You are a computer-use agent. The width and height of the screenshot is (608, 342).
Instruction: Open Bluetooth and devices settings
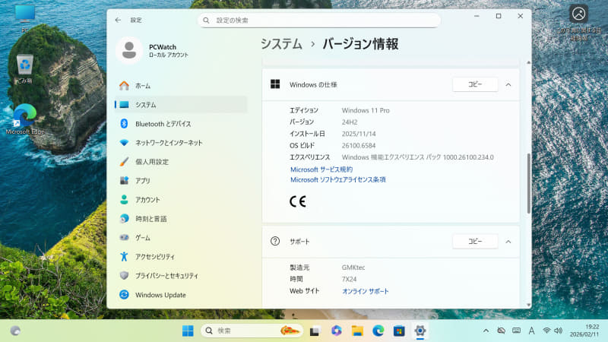click(181, 124)
